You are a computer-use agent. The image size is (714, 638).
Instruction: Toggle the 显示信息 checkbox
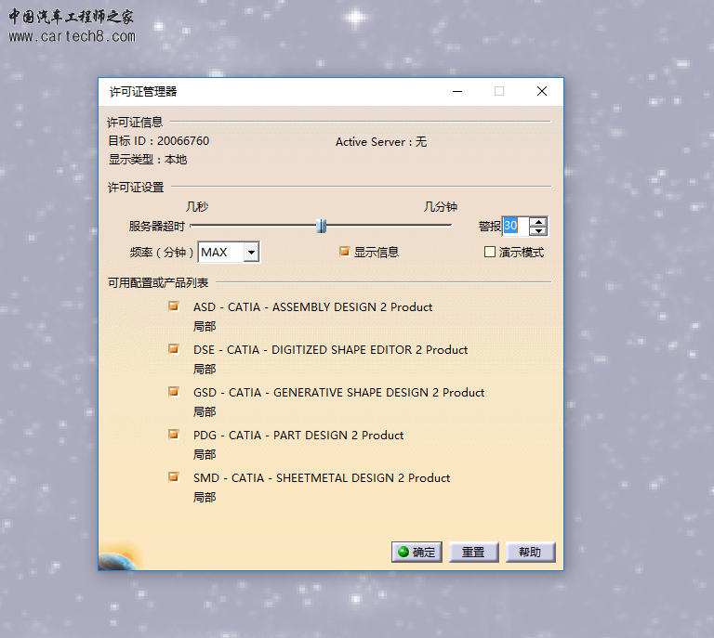coord(345,252)
